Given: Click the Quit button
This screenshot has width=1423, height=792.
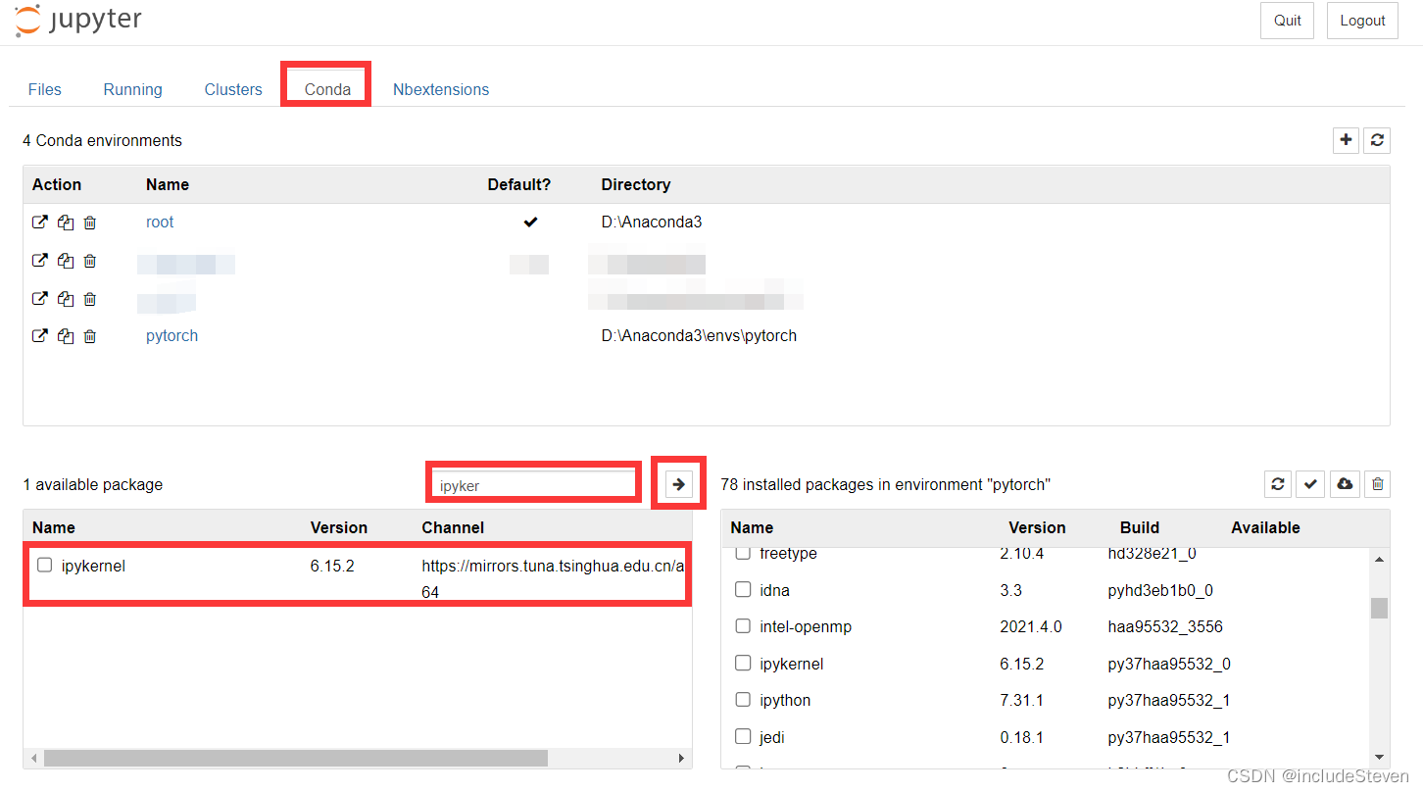Looking at the screenshot, I should pos(1288,21).
